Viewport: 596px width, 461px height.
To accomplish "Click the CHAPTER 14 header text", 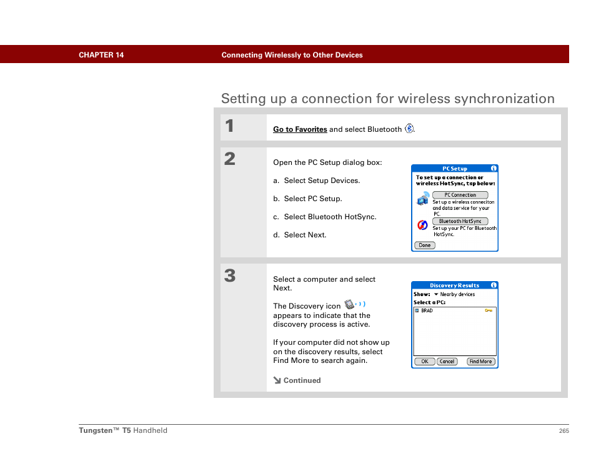I will (x=101, y=55).
